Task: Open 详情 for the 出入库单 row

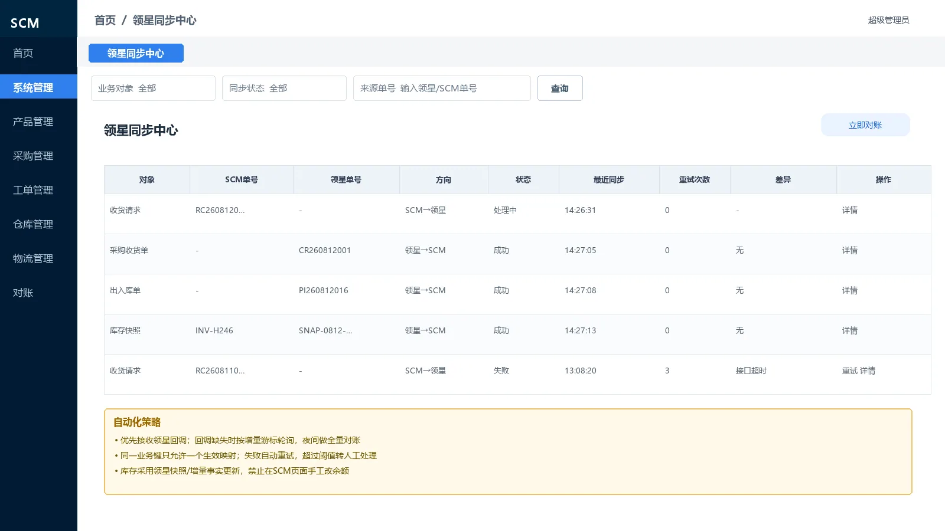Action: click(x=850, y=290)
